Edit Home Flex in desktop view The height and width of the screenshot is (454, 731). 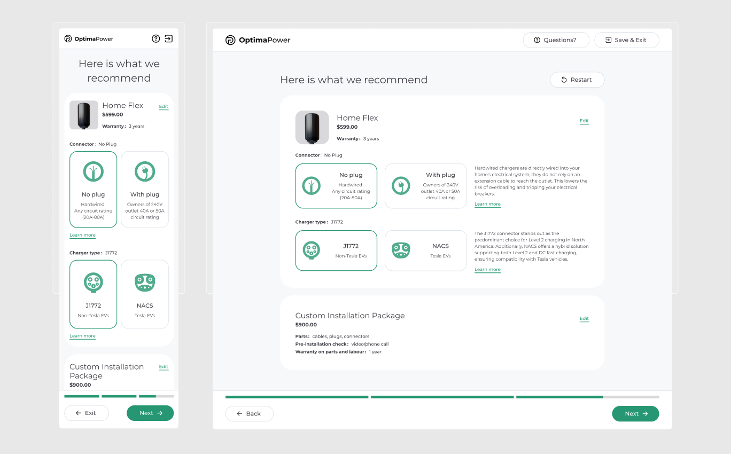pos(584,121)
